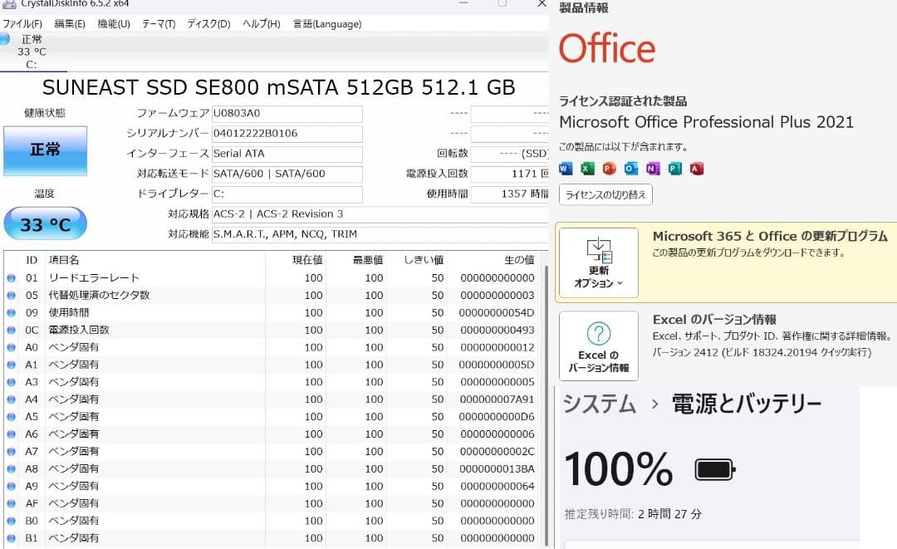Click the battery icon next to 100%
This screenshot has height=549, width=897.
pyautogui.click(x=712, y=469)
